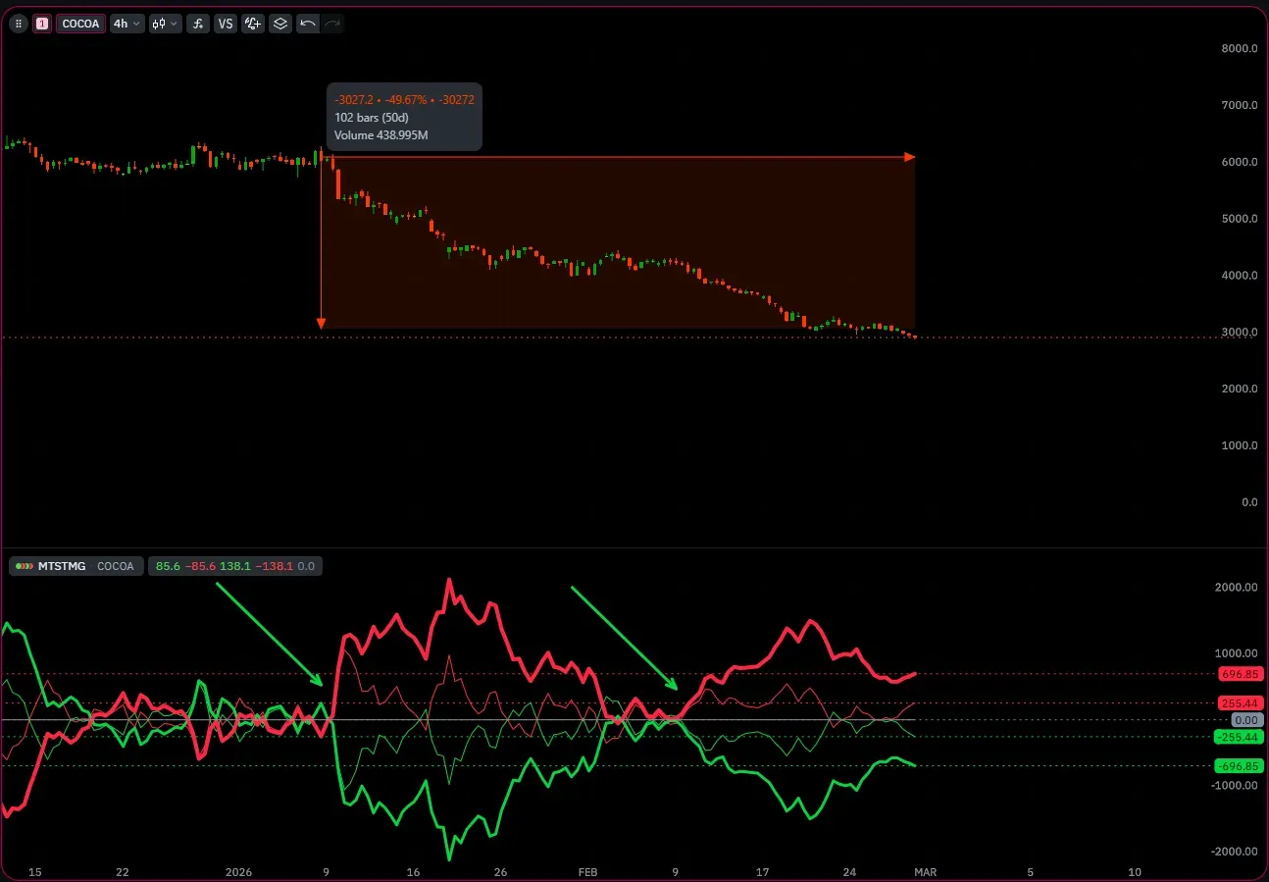Click the red 696.85 price label
The width and height of the screenshot is (1269, 882).
[x=1240, y=674]
